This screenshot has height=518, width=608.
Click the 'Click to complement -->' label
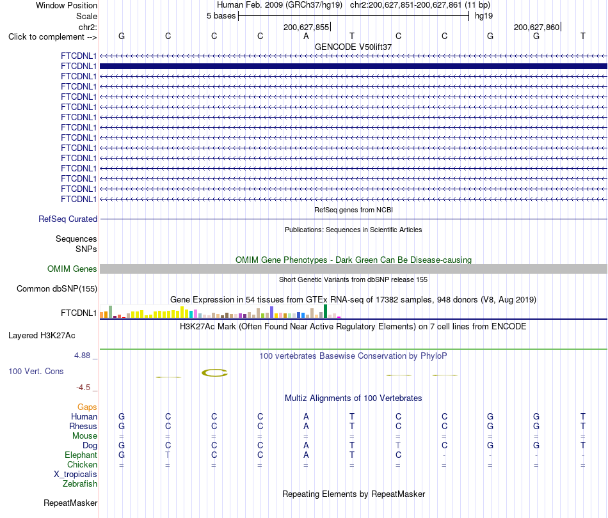click(52, 37)
